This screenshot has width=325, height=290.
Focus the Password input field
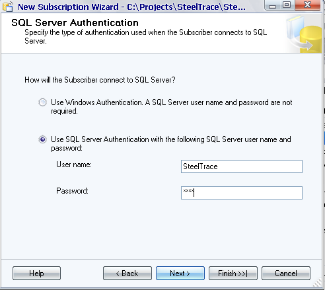242,193
